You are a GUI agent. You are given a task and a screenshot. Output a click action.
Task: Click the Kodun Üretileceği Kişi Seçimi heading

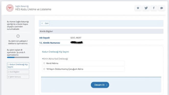pyautogui.click(x=55, y=52)
